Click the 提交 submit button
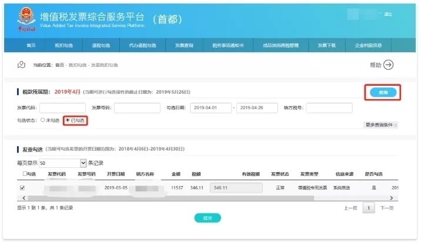421x243 pixels. coord(208,218)
